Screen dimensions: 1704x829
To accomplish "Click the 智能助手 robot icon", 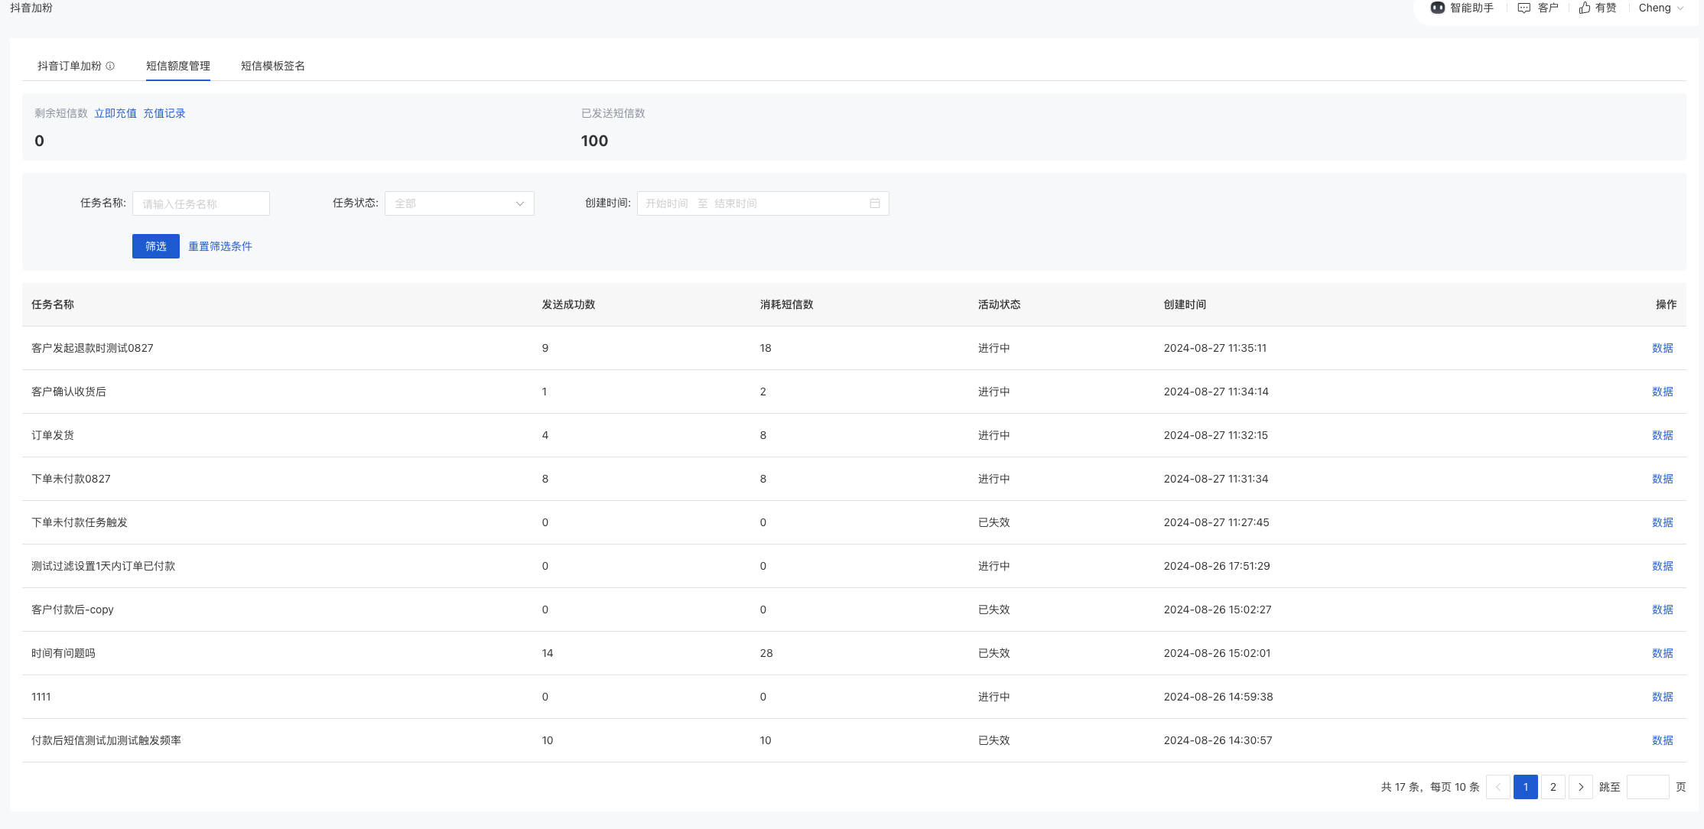I will pyautogui.click(x=1438, y=8).
